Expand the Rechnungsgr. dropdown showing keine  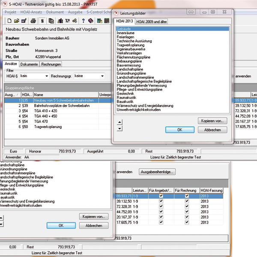102,76
